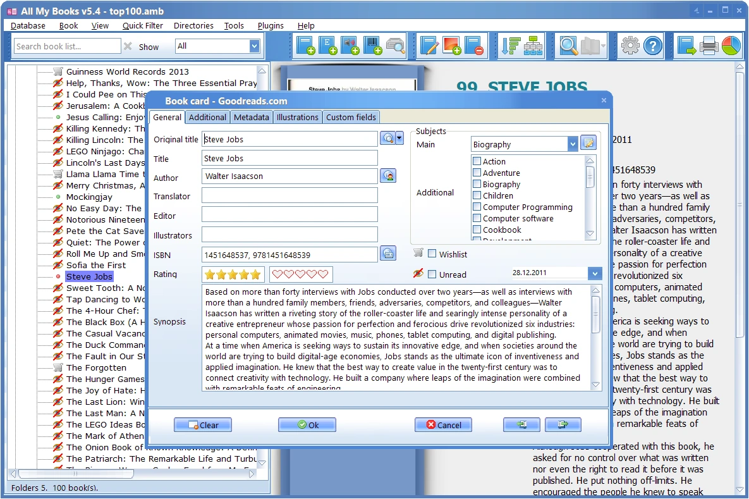The width and height of the screenshot is (749, 499).
Task: Click the ISBN lookup icon
Action: [x=388, y=254]
